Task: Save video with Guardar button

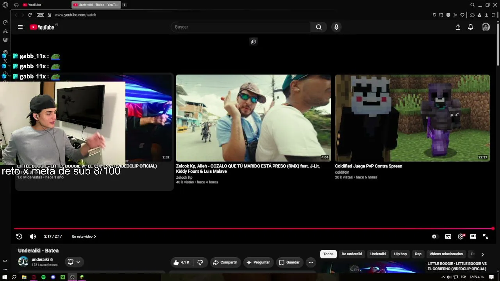Action: click(289, 262)
